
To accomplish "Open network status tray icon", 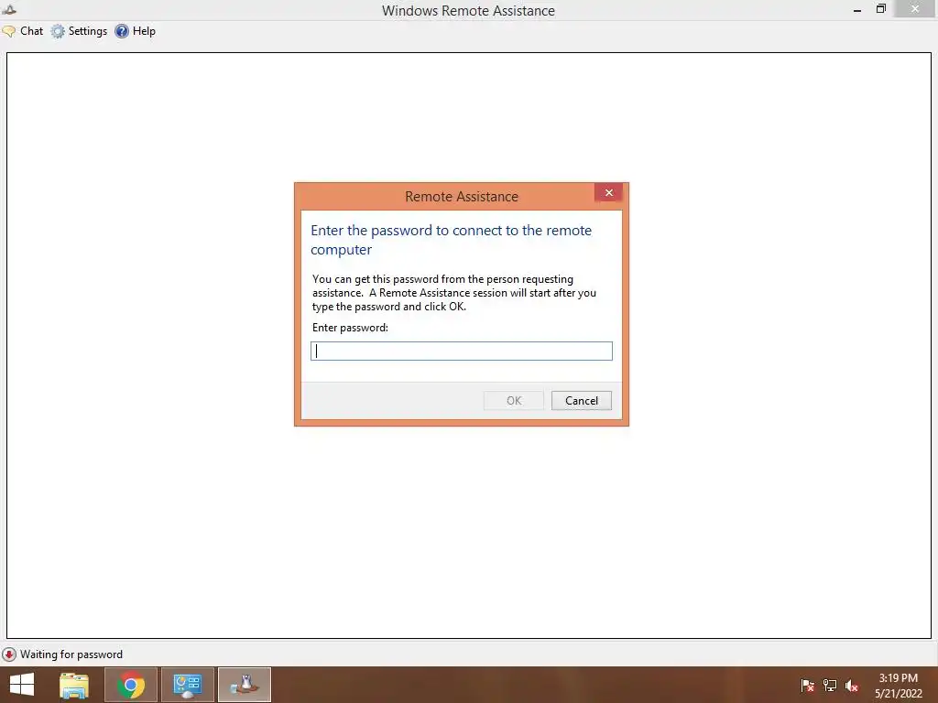I will [x=830, y=686].
